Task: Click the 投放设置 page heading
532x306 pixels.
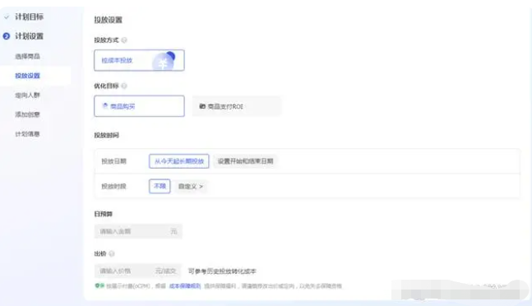Action: click(x=109, y=20)
